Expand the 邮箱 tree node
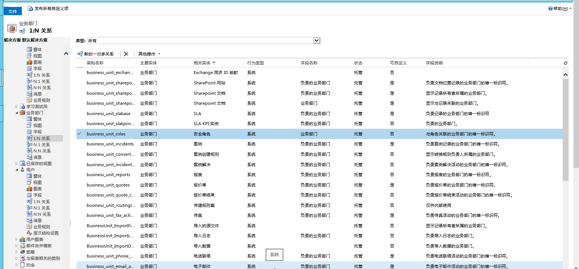Image resolution: width=579 pixels, height=269 pixels. (x=17, y=252)
